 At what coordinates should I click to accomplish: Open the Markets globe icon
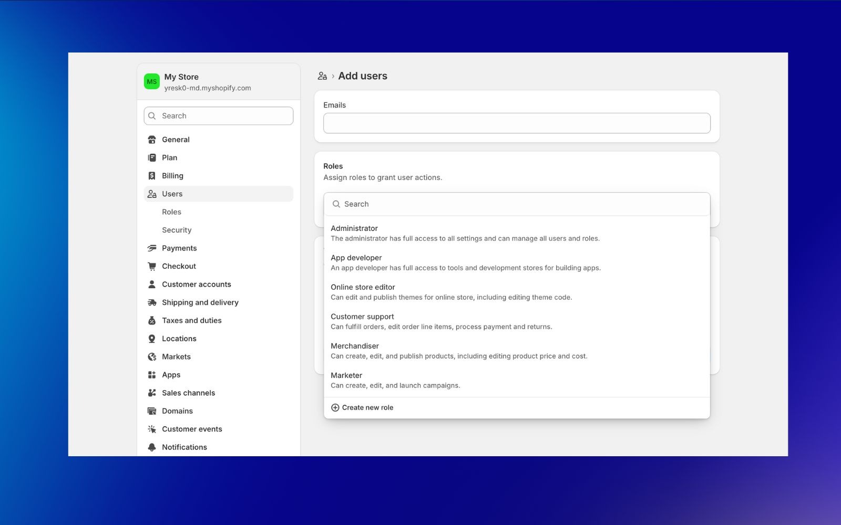click(152, 356)
